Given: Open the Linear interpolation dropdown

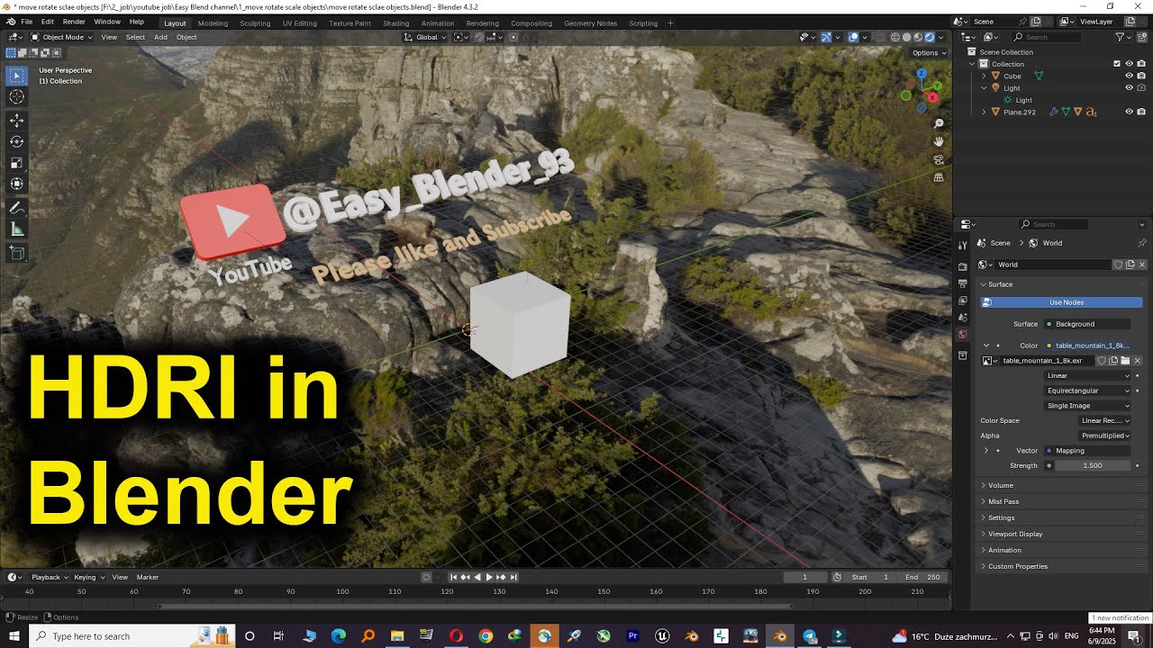Looking at the screenshot, I should point(1088,375).
